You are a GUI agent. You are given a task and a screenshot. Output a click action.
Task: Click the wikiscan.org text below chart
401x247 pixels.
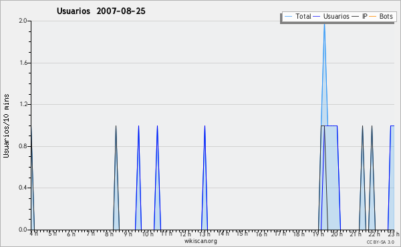coord(200,241)
